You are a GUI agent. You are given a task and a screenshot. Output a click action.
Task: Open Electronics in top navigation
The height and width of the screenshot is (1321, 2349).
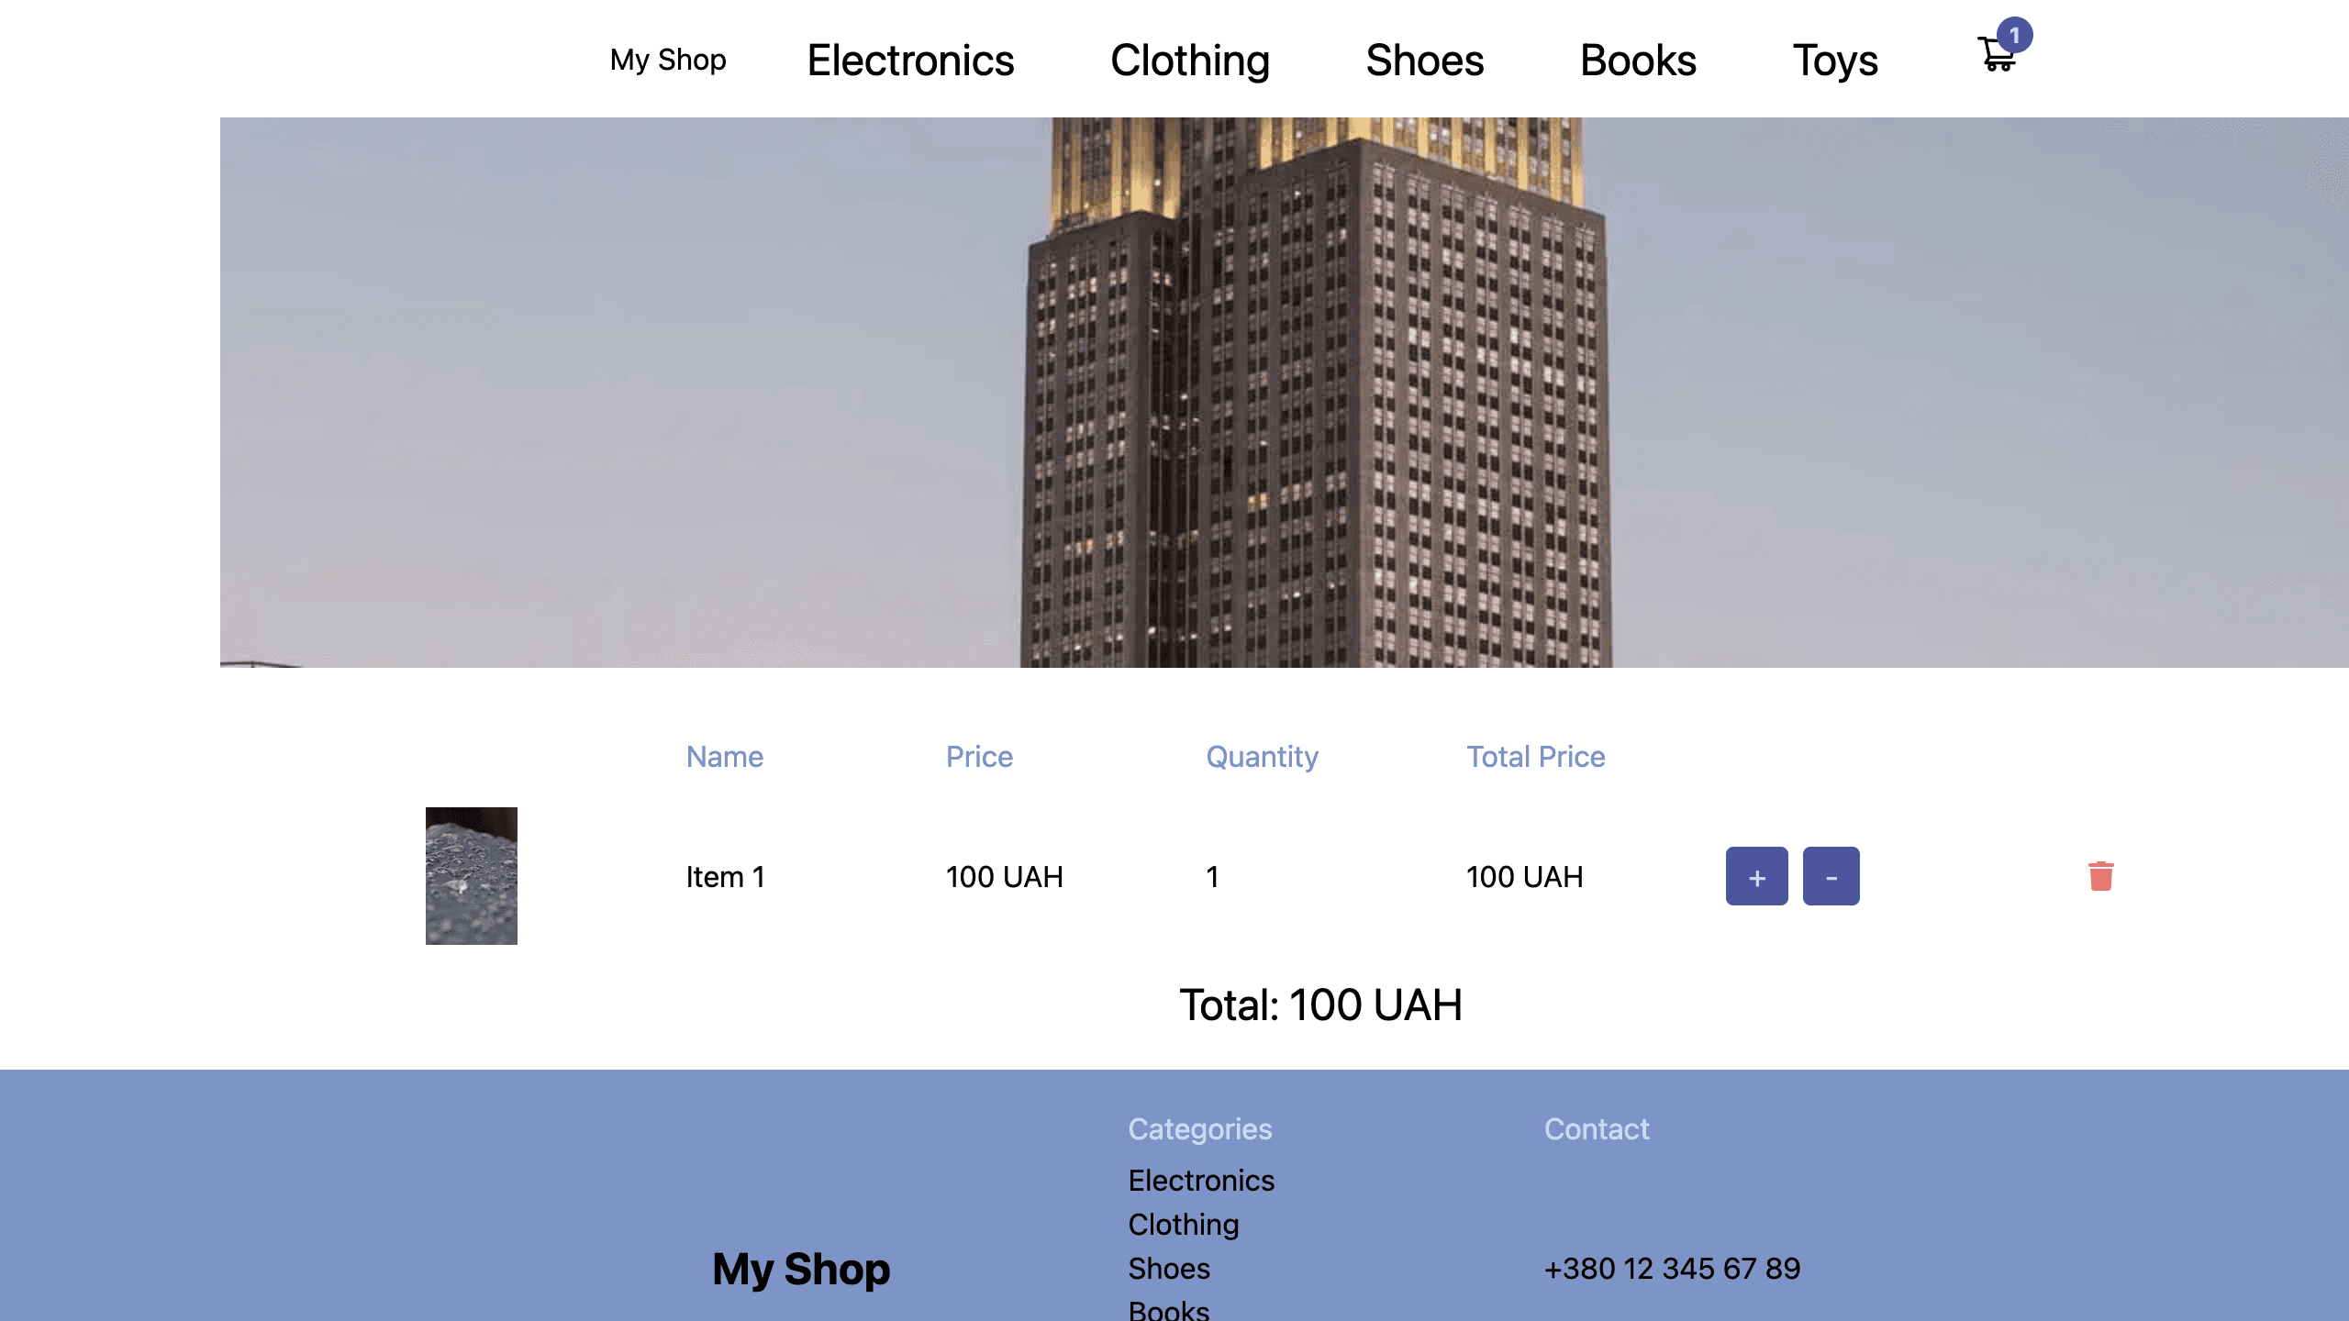point(910,60)
